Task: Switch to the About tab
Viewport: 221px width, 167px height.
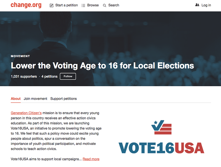Action: pos(16,99)
